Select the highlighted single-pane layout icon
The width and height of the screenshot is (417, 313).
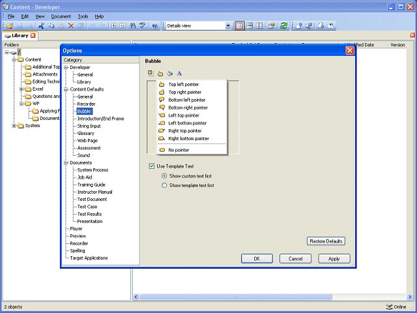[240, 25]
